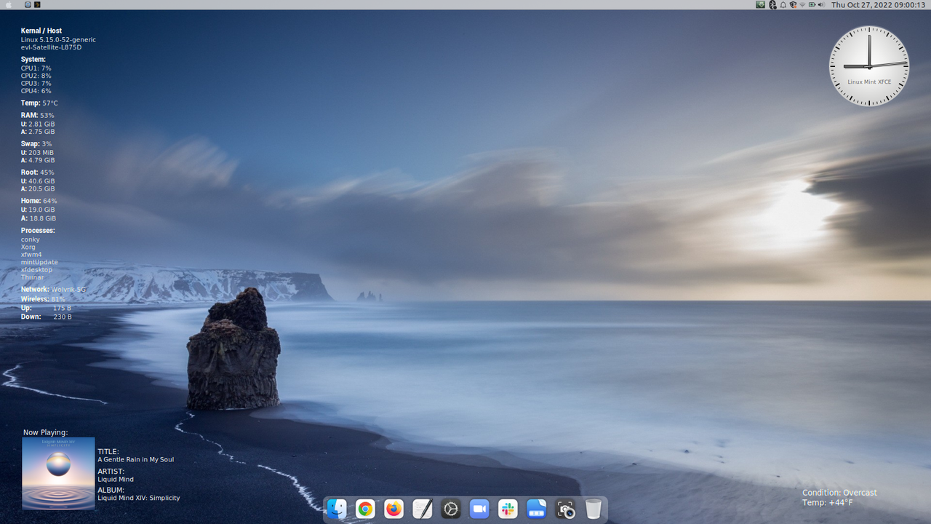The height and width of the screenshot is (524, 931).
Task: Click the 'CPU2: 8%' reading
Action: tap(36, 76)
